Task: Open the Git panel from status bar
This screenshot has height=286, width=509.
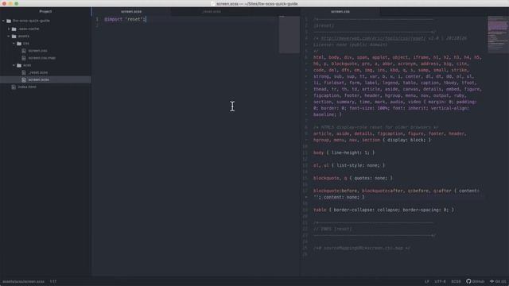Action: click(498, 281)
